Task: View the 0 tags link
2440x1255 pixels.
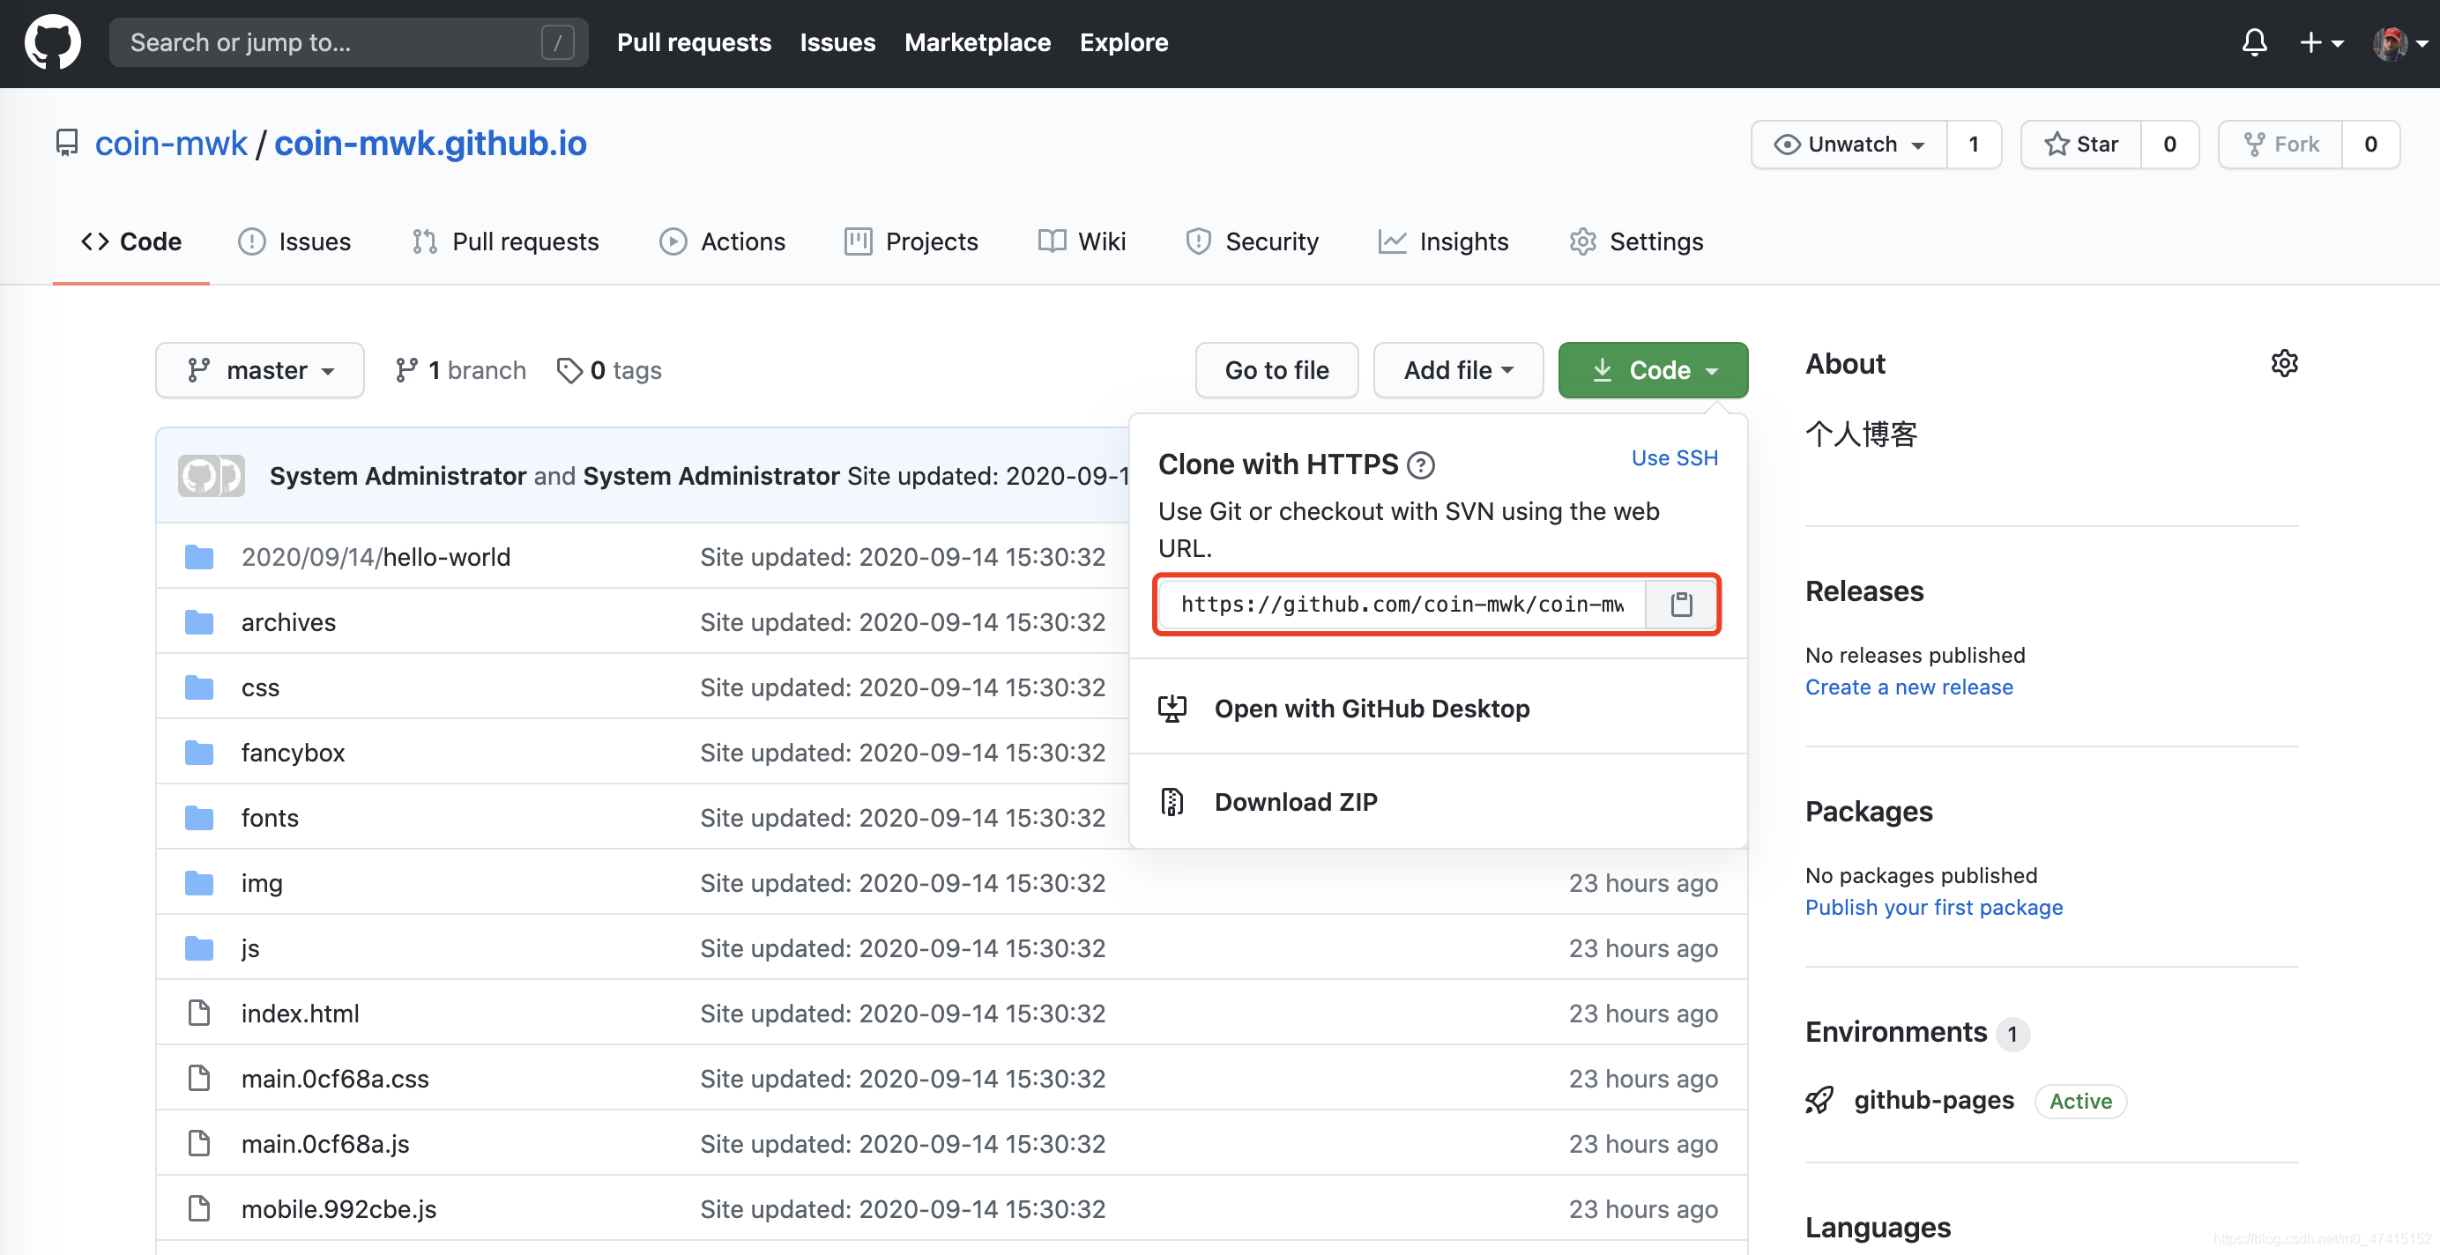Action: click(x=609, y=370)
